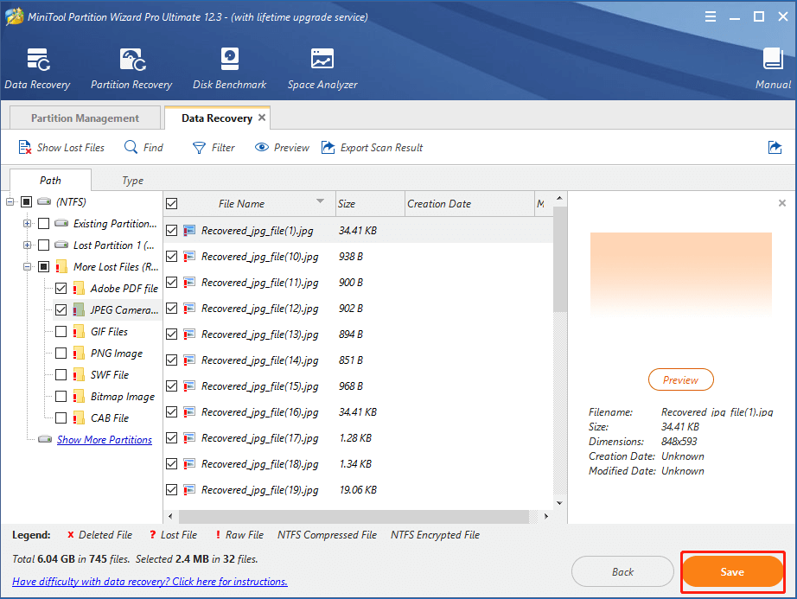This screenshot has width=797, height=599.
Task: Open the Space Analyzer tool
Action: click(322, 59)
